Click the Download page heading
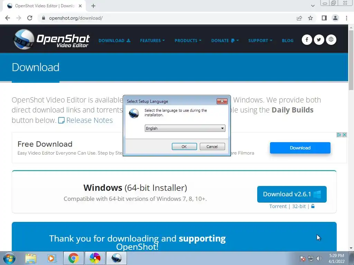 pyautogui.click(x=36, y=67)
